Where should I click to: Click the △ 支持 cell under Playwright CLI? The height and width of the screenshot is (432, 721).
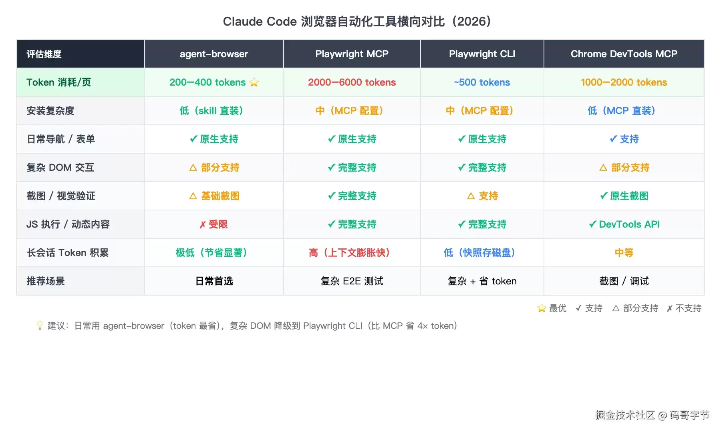(x=482, y=196)
